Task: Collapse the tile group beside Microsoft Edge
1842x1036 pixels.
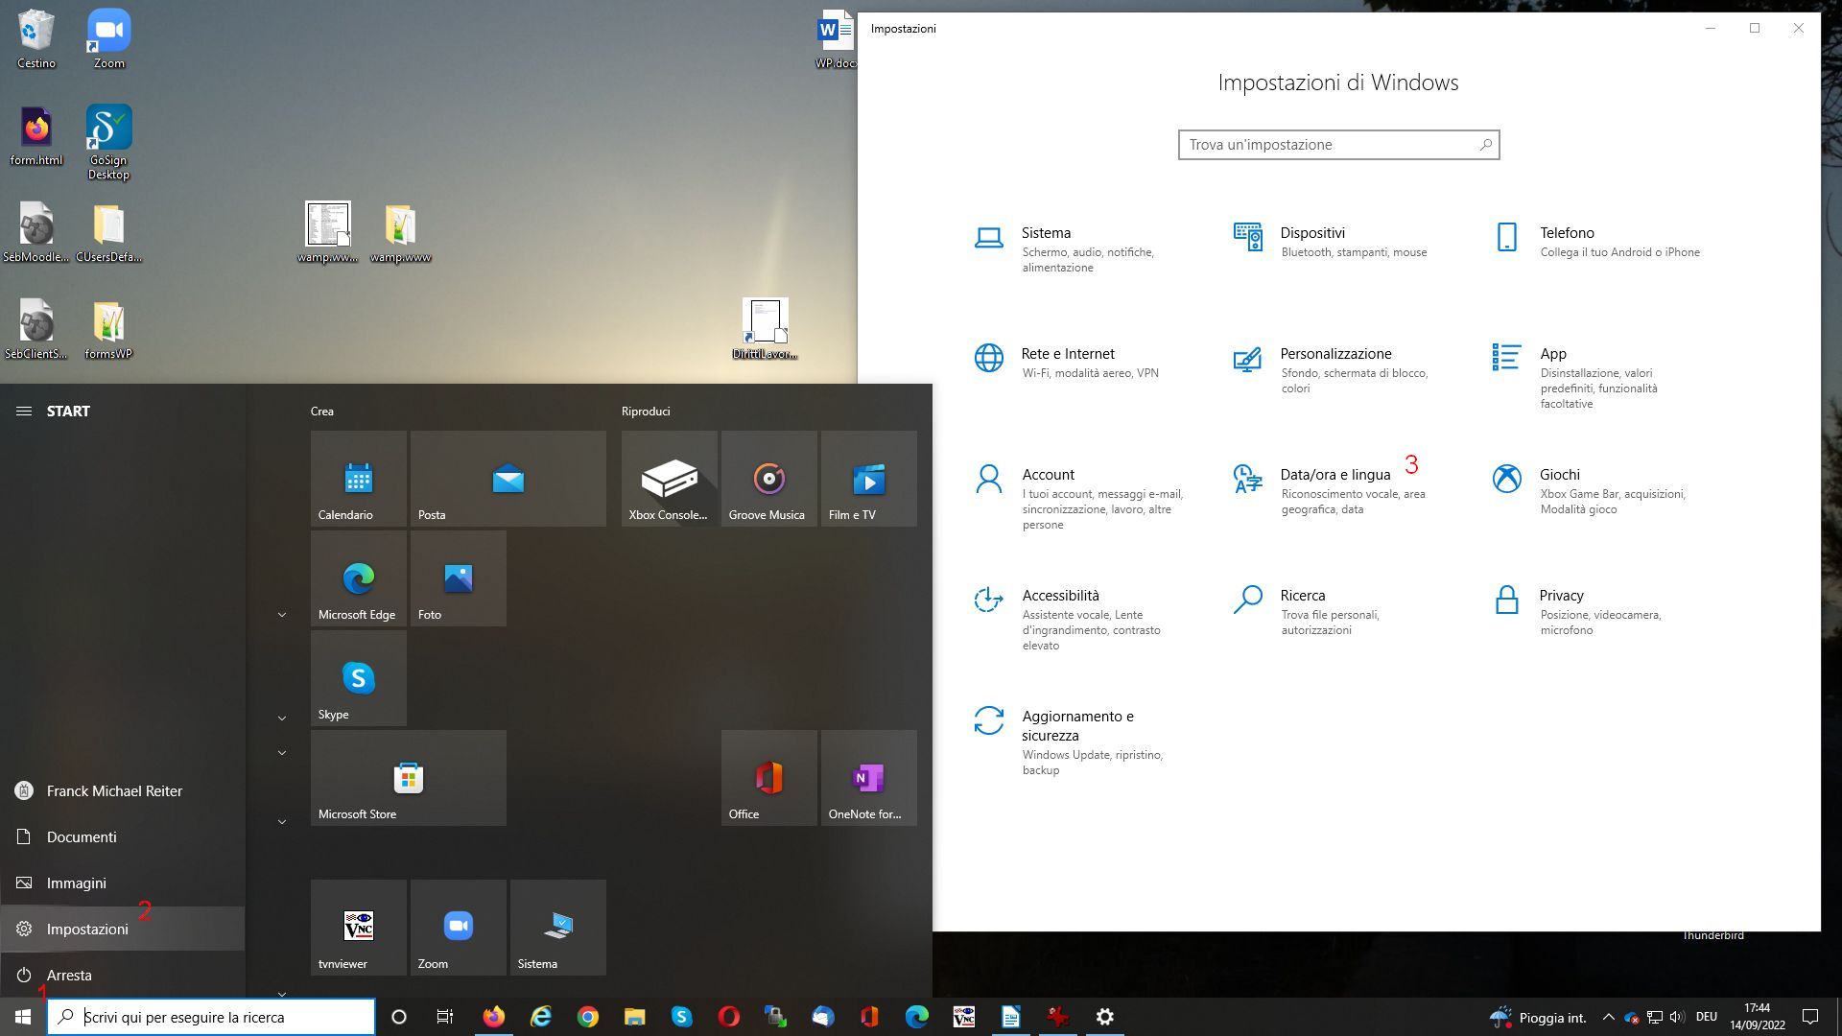Action: (281, 614)
